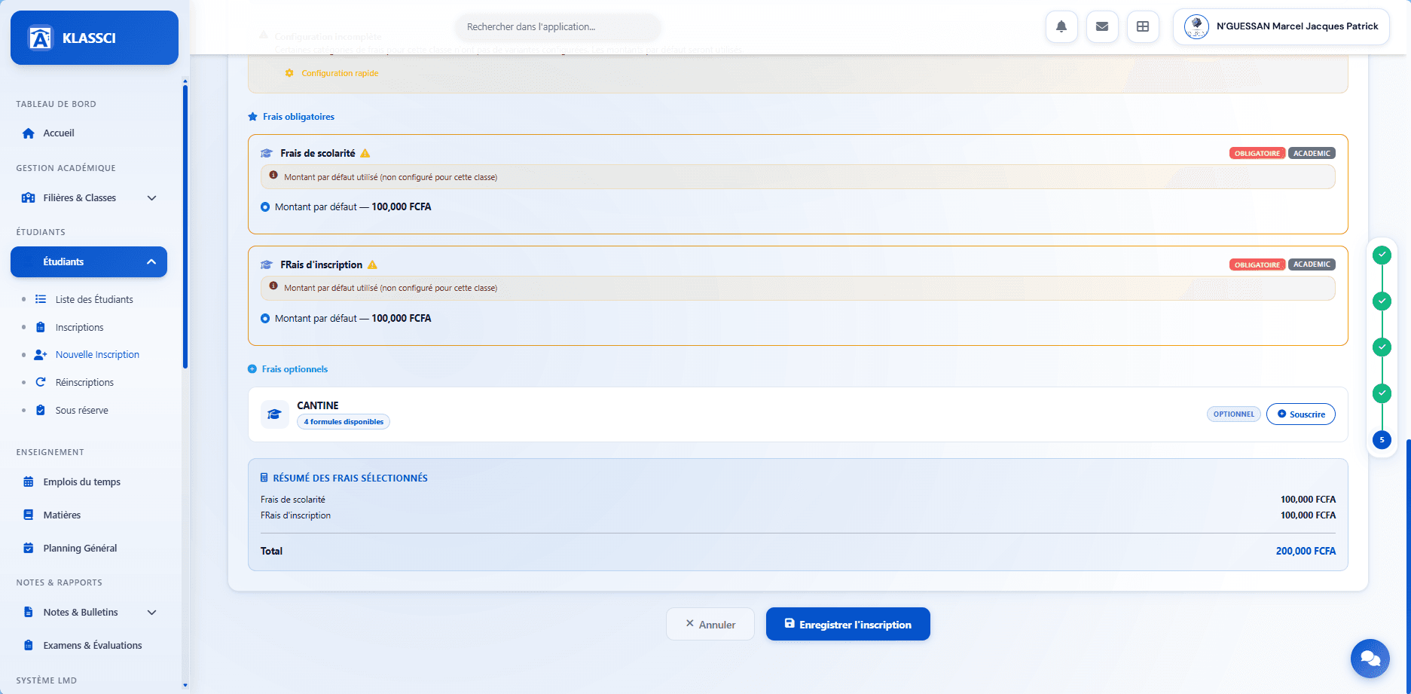Expand the Notes & Bulletins chevron
The image size is (1411, 694).
pyautogui.click(x=151, y=613)
